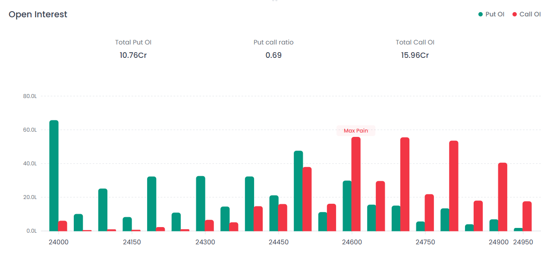Click the 24450 strike label on x-axis
Viewport: 550px width, 256px height.
point(278,242)
